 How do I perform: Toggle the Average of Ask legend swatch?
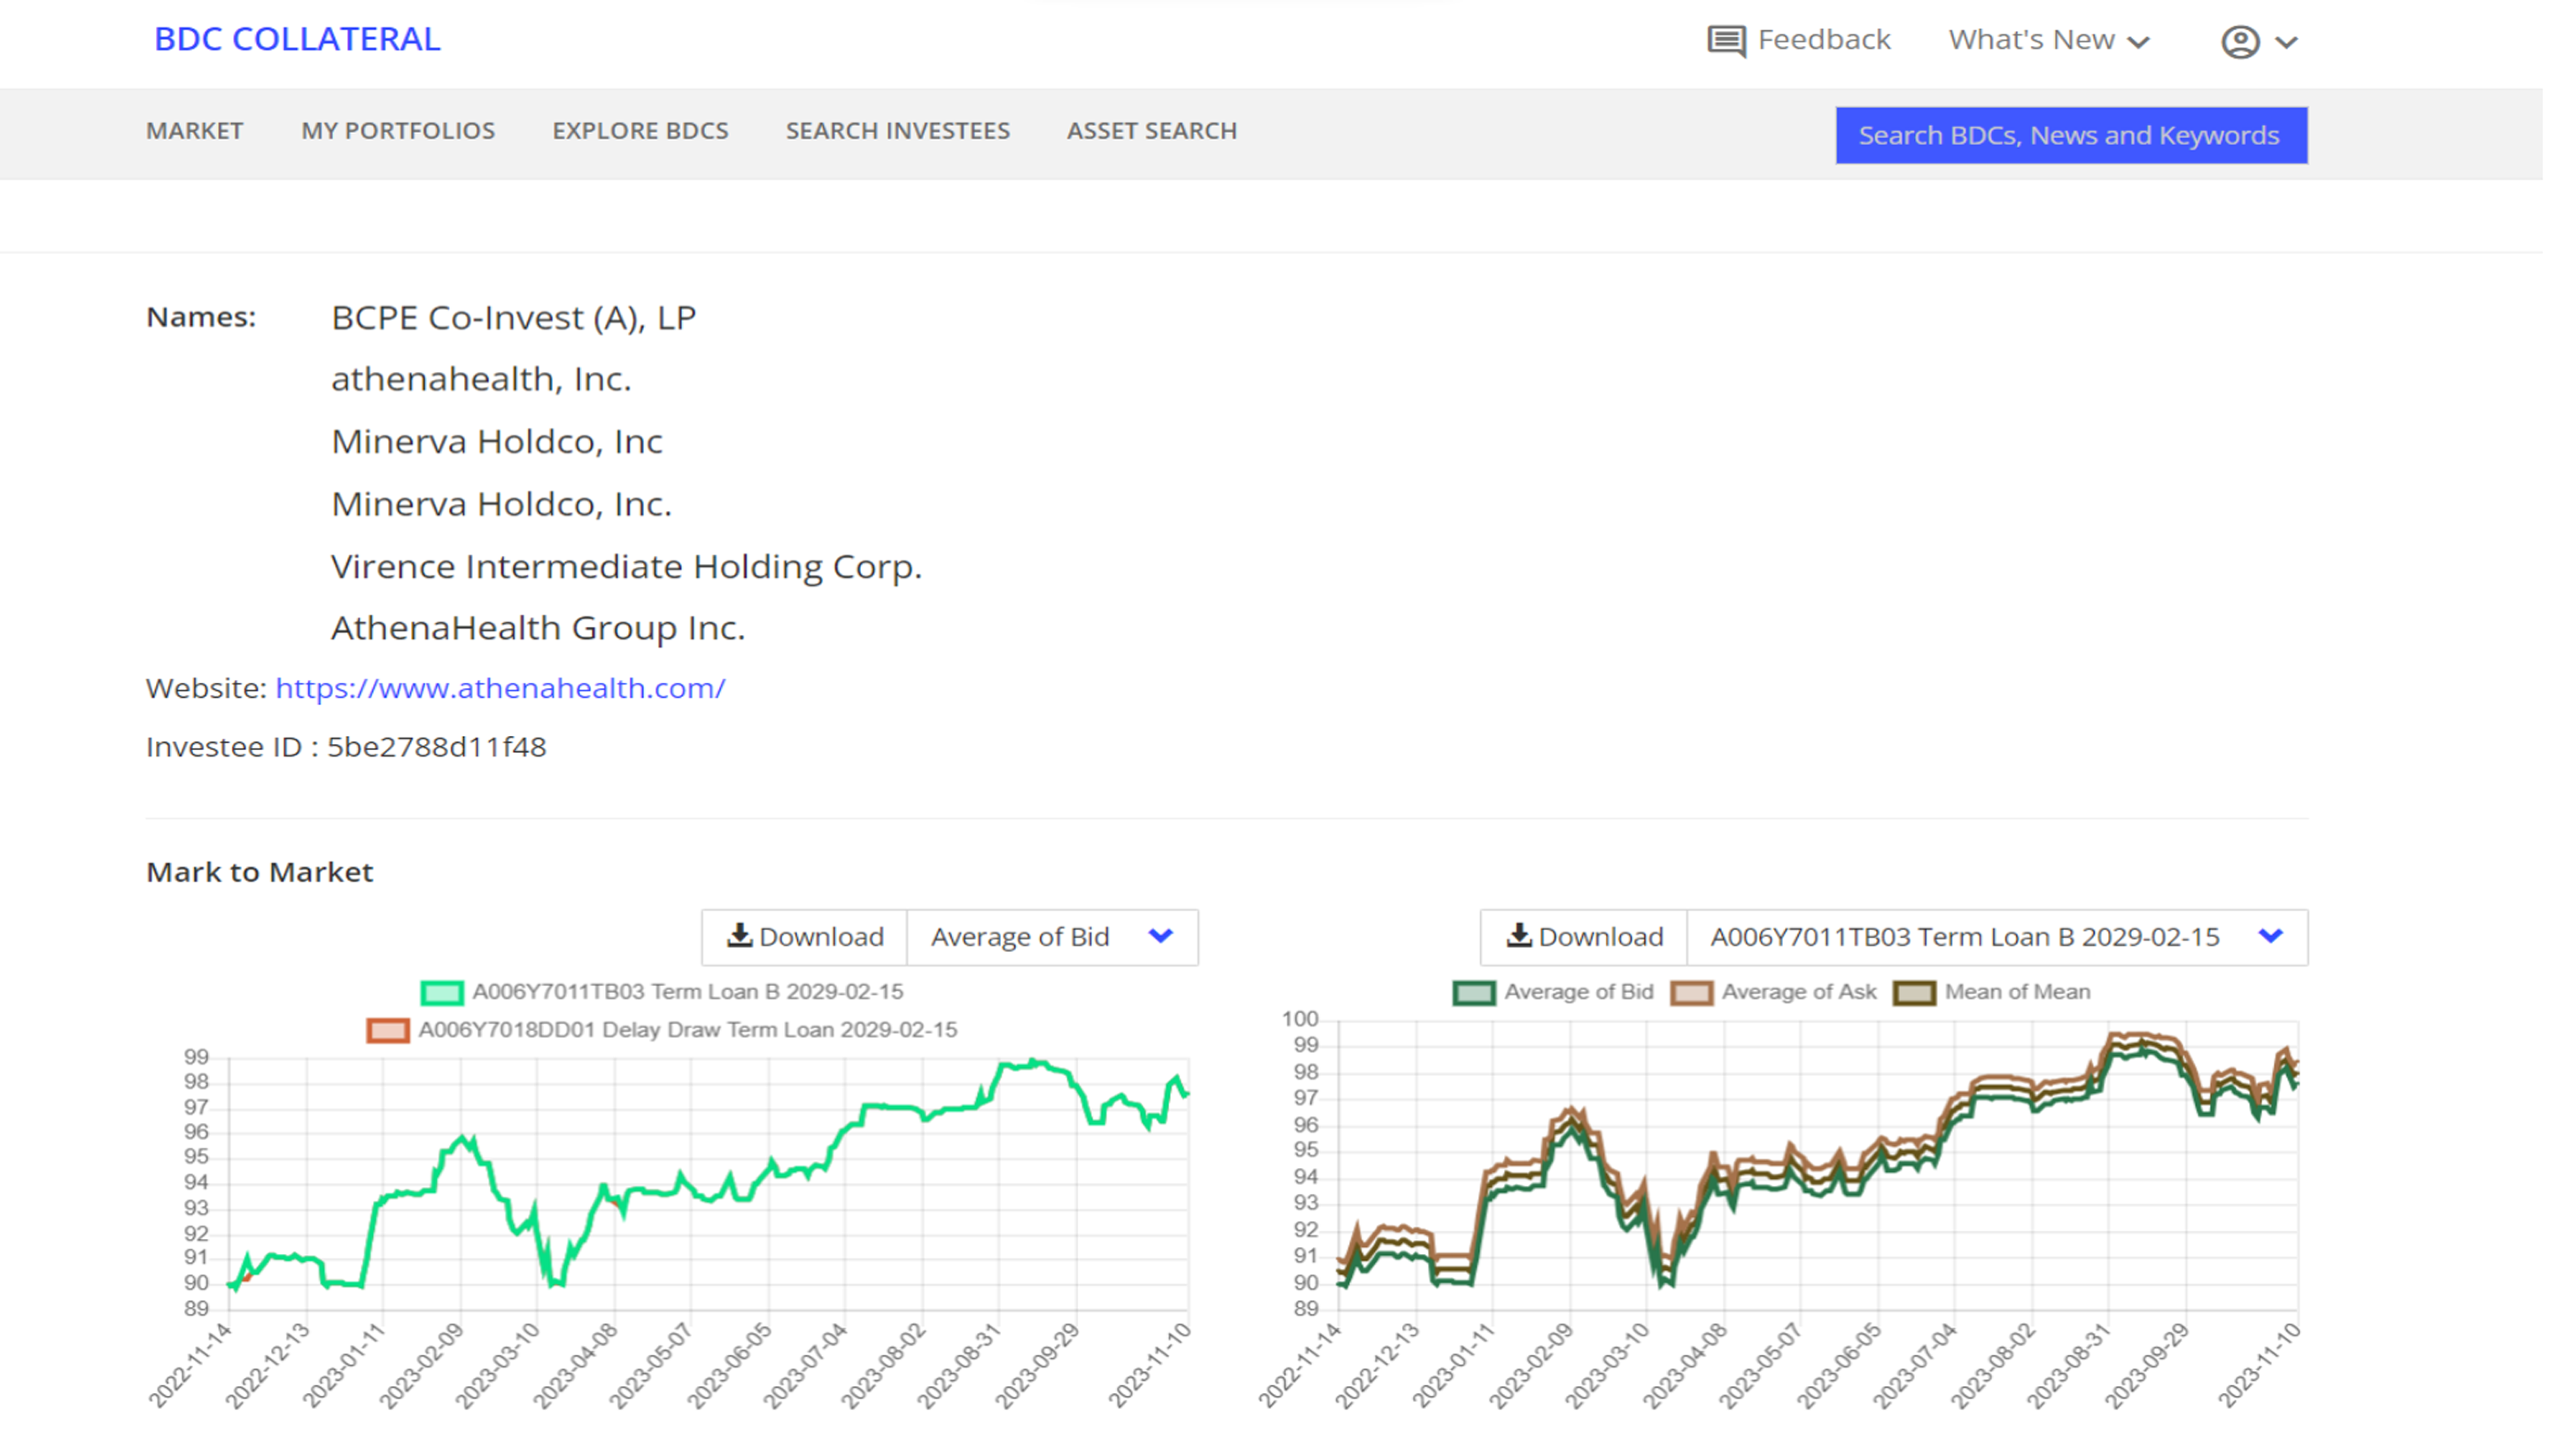[1691, 992]
